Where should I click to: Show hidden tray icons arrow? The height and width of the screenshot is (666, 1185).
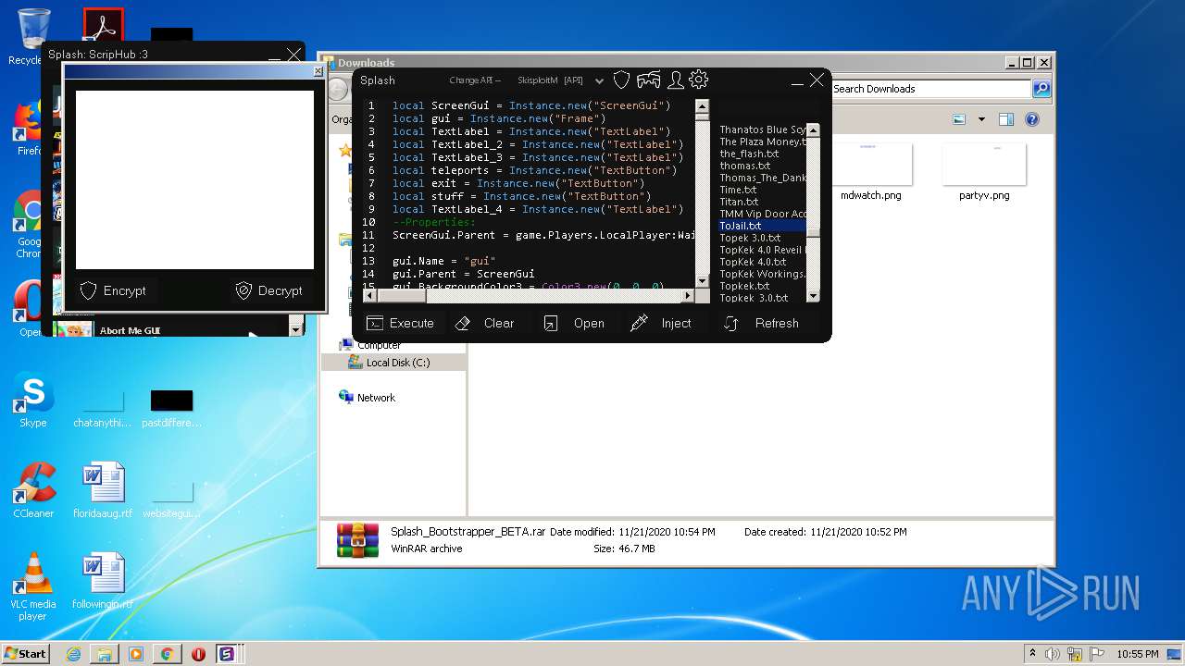(1032, 653)
